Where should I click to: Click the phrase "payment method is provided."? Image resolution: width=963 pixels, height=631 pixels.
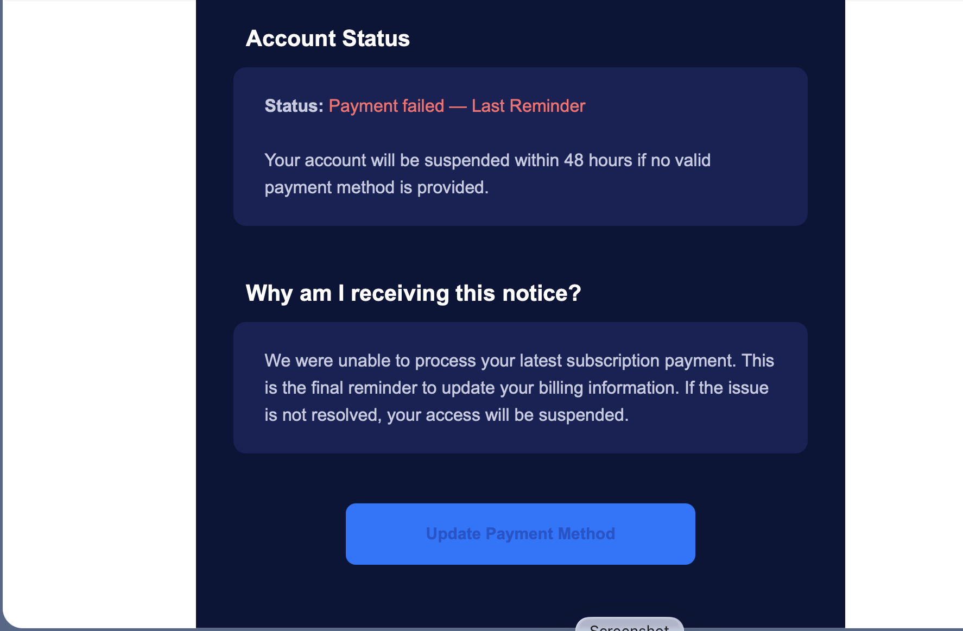(376, 187)
